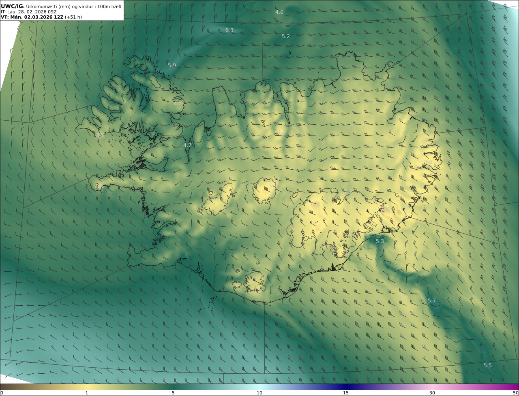The width and height of the screenshot is (519, 396).
Task: Click the 0 tick on the colour scale
Action: coord(2,393)
